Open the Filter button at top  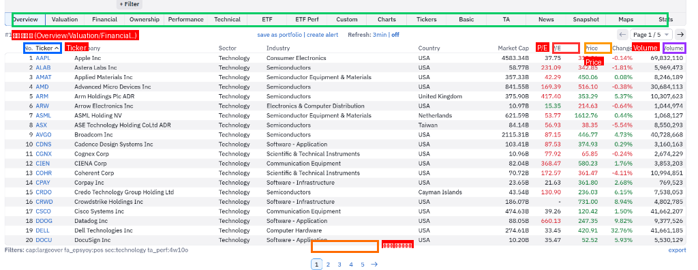point(130,4)
